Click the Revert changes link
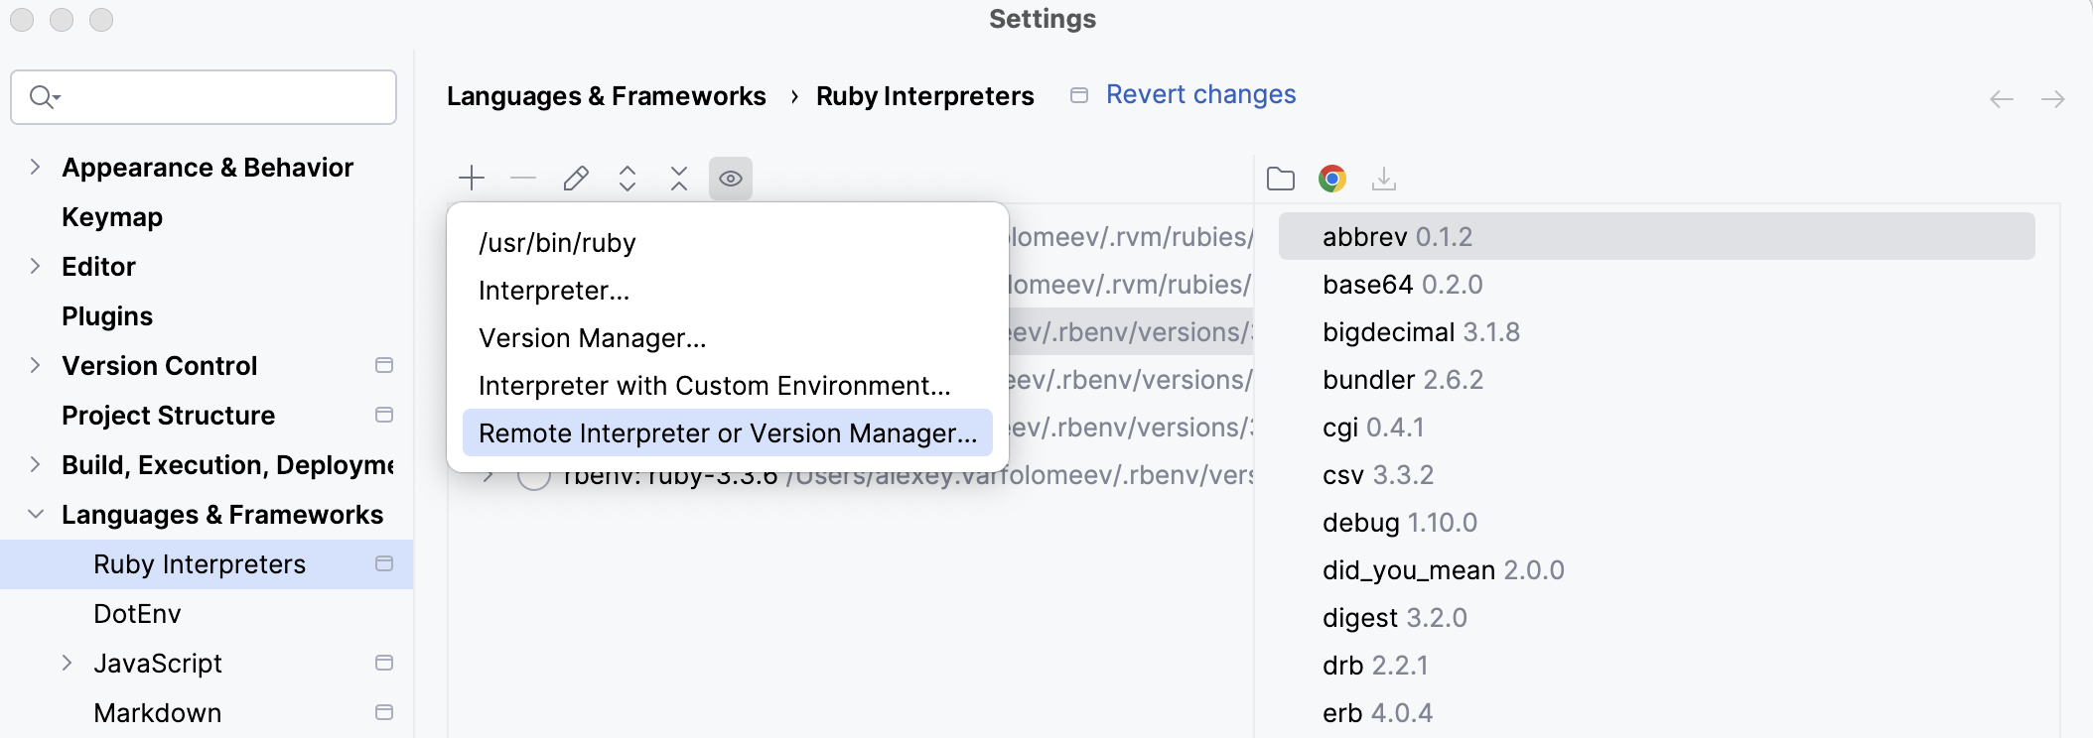The width and height of the screenshot is (2093, 738). (1200, 95)
